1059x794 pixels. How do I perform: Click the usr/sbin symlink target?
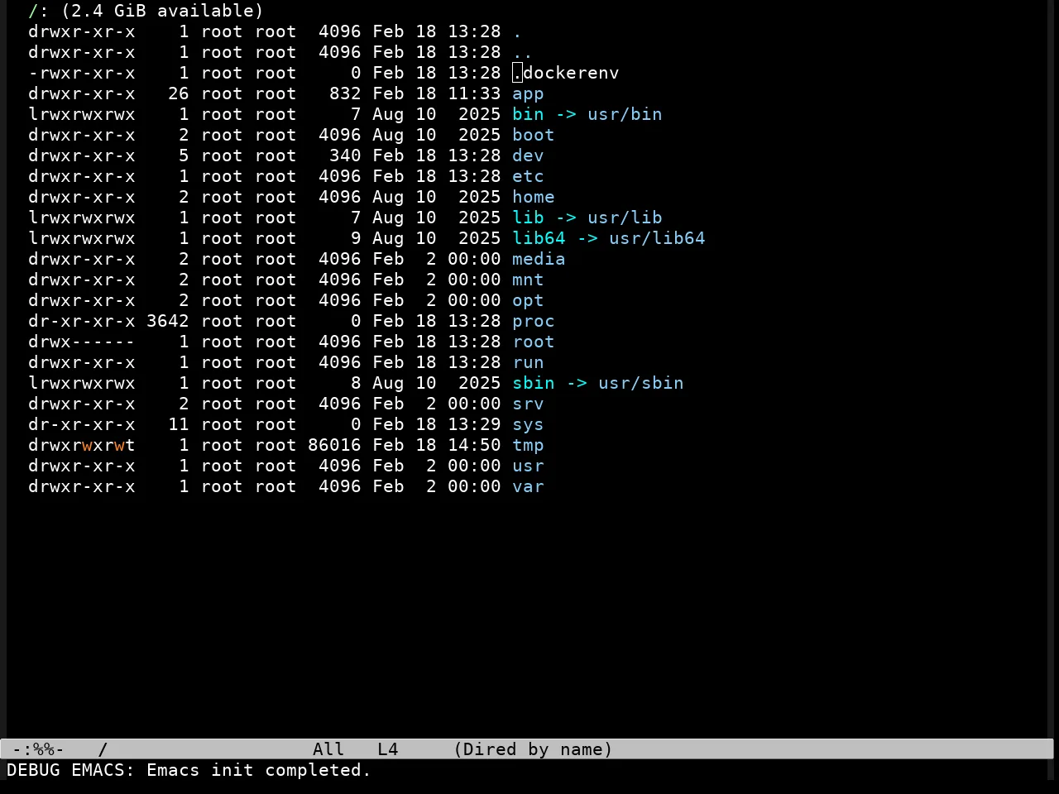click(641, 383)
